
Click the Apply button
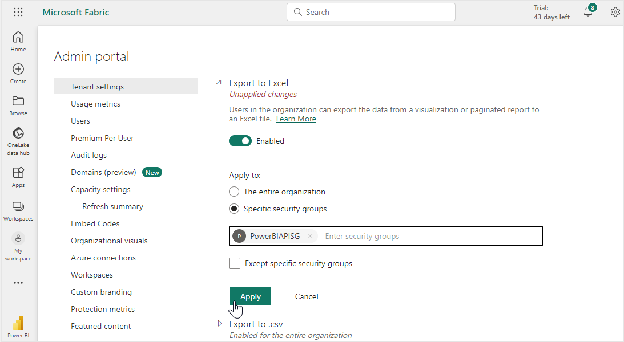250,296
